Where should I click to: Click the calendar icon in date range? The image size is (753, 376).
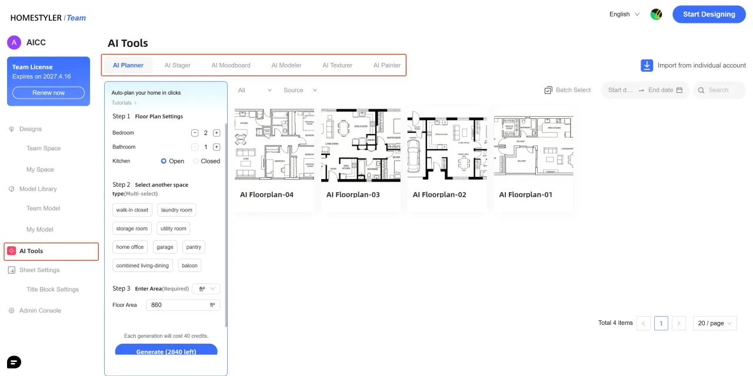pos(679,90)
